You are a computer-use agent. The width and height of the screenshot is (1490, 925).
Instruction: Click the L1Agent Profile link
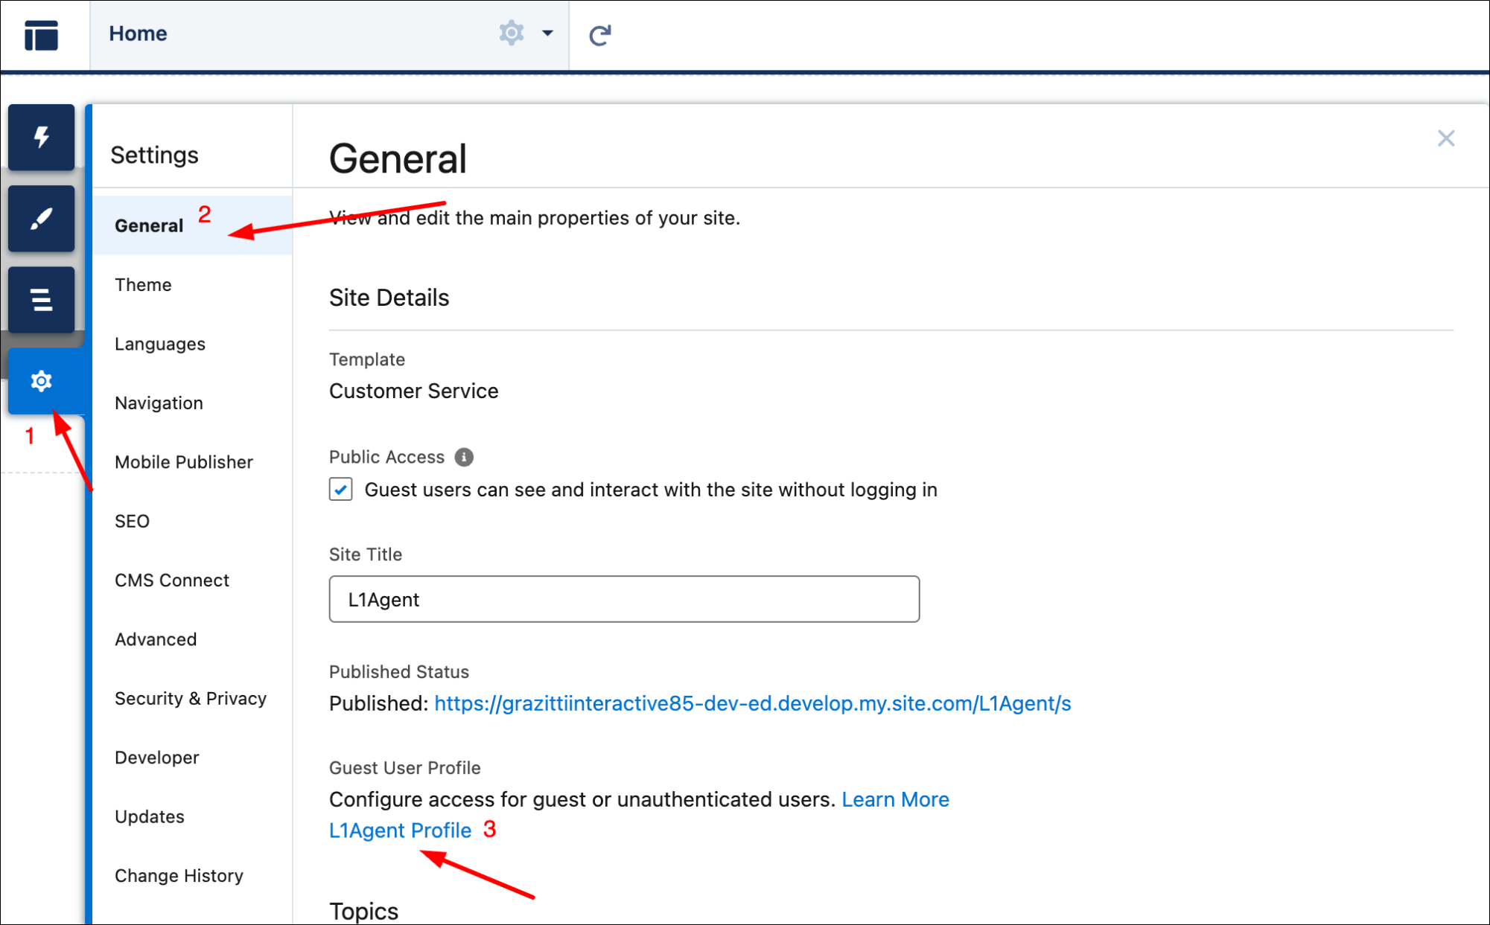pos(400,830)
